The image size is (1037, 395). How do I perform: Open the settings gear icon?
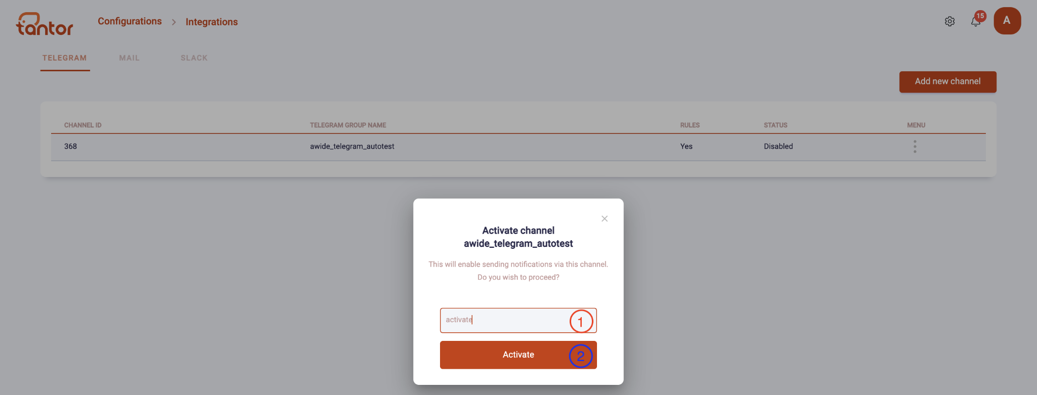949,21
